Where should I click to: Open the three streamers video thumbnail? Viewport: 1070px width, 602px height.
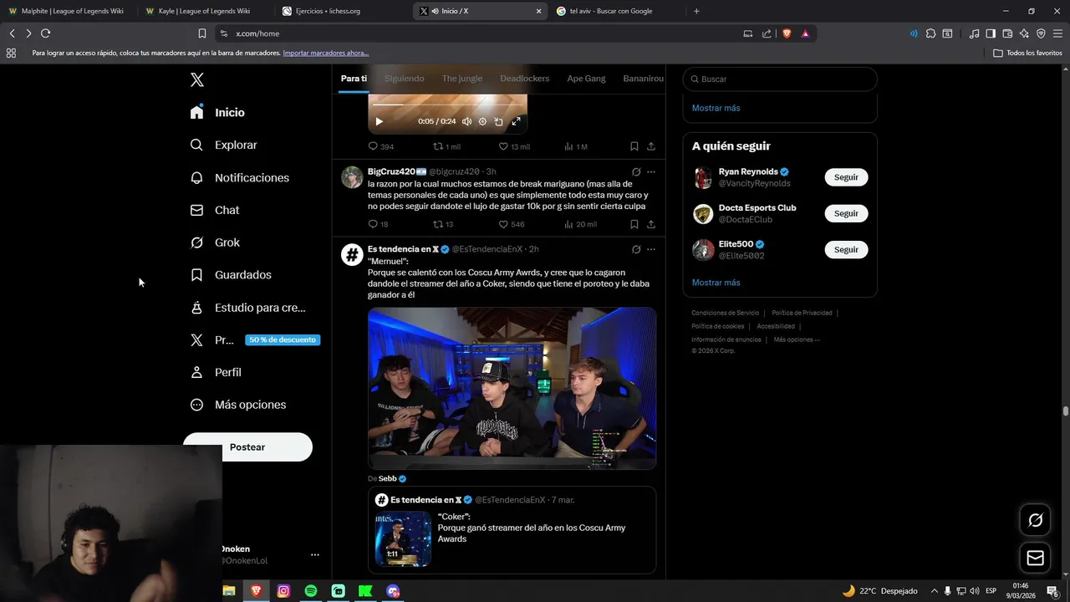point(512,388)
